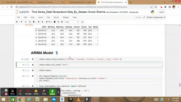
Task: Run the plt.figure cell with its run icon
Action: (33, 76)
